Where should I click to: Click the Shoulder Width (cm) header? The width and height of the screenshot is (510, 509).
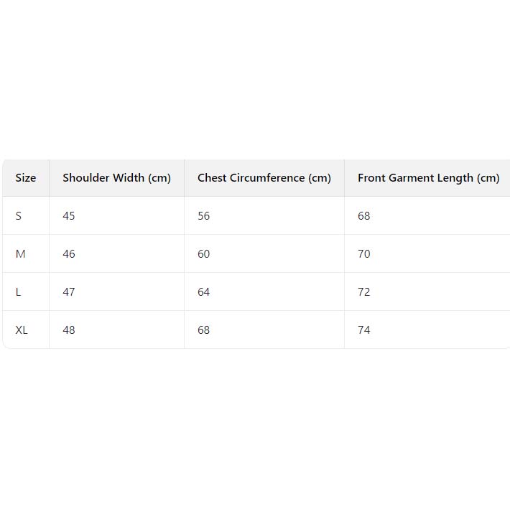point(116,178)
